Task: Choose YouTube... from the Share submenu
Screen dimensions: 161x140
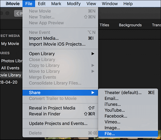Action: pos(115,110)
